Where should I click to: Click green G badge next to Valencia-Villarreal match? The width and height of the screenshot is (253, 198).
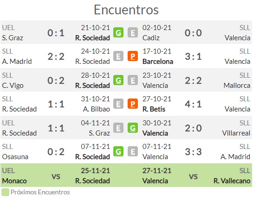133,128
